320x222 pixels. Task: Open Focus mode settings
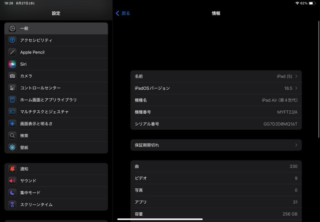pos(12,192)
